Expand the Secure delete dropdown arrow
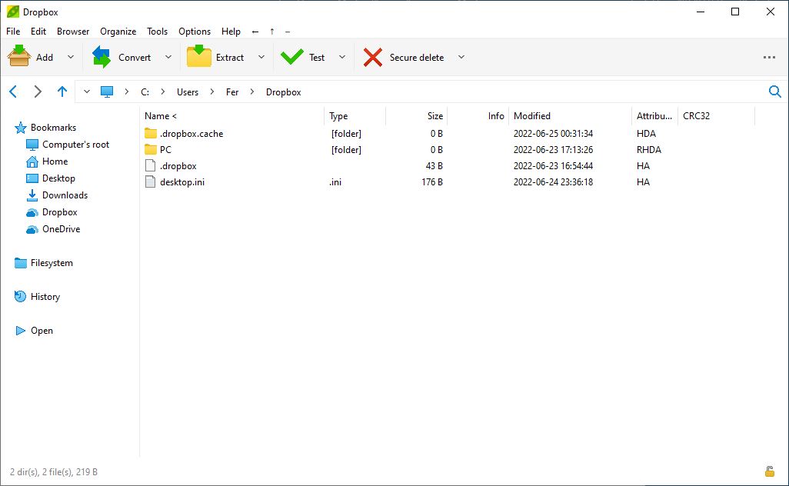 point(461,57)
